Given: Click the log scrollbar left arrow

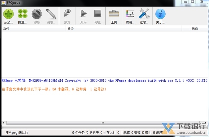Looking at the screenshot, I should pyautogui.click(x=4, y=123).
